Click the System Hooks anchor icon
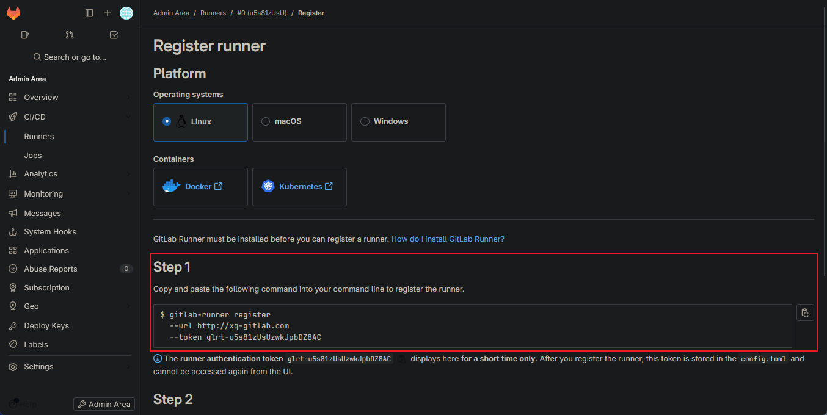Screen dimensions: 827x415 (x=13, y=232)
